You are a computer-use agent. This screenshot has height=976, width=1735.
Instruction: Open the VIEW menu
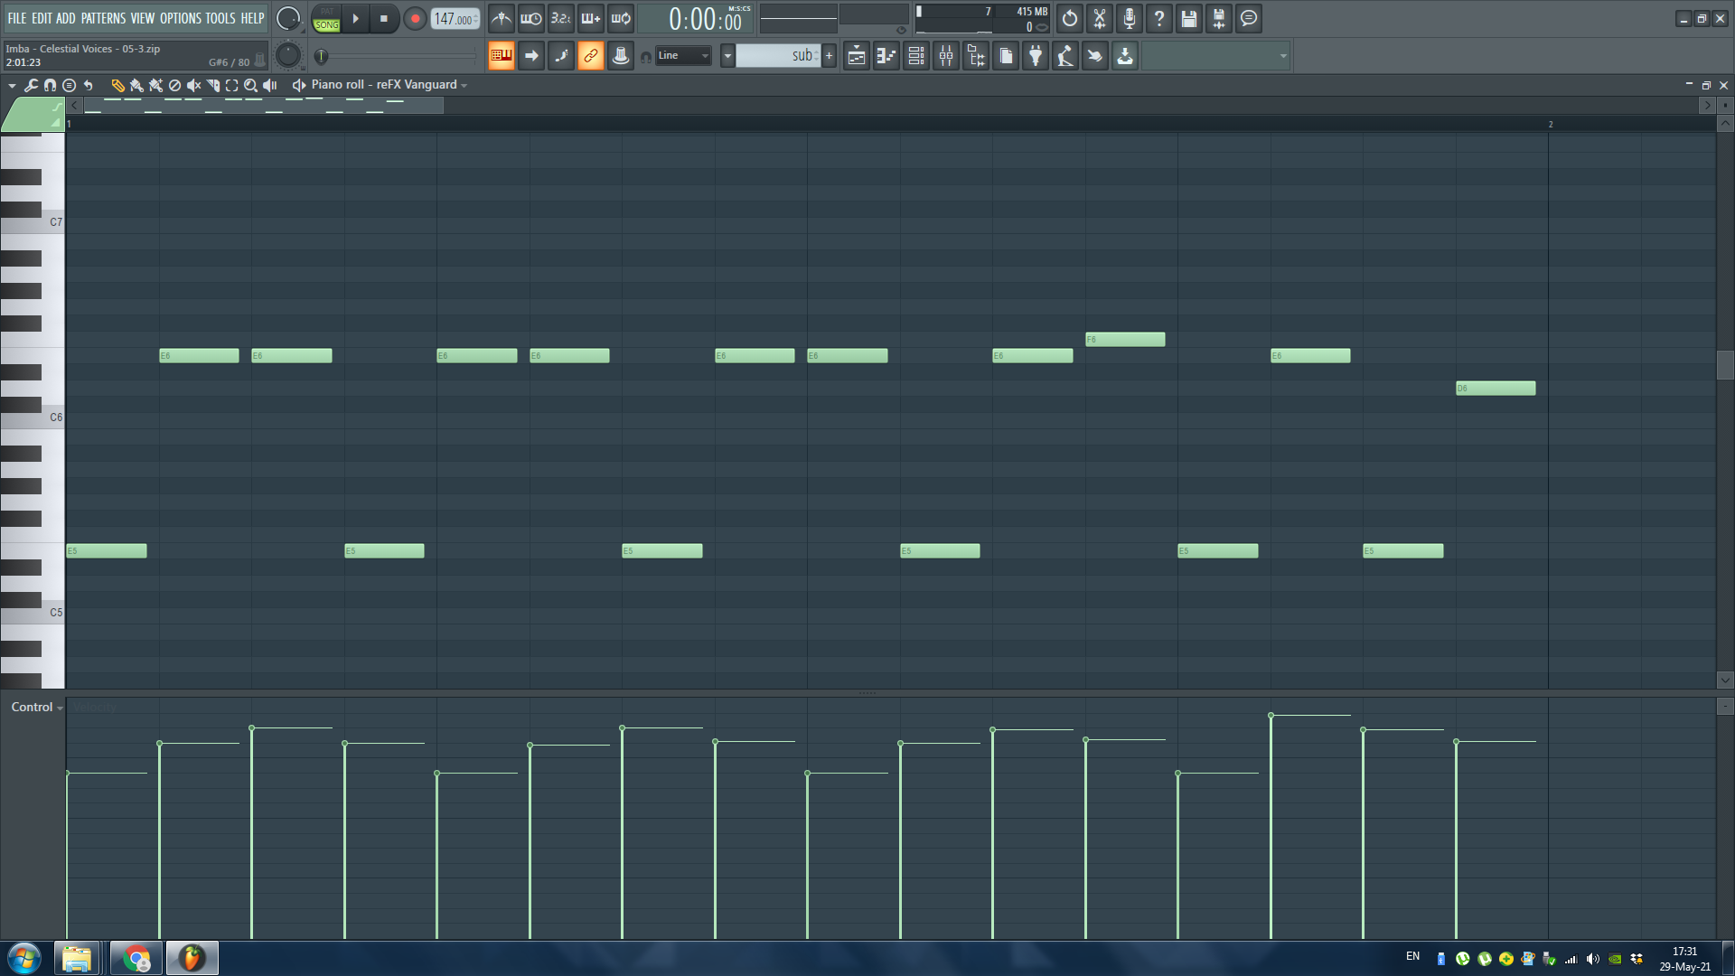143,18
